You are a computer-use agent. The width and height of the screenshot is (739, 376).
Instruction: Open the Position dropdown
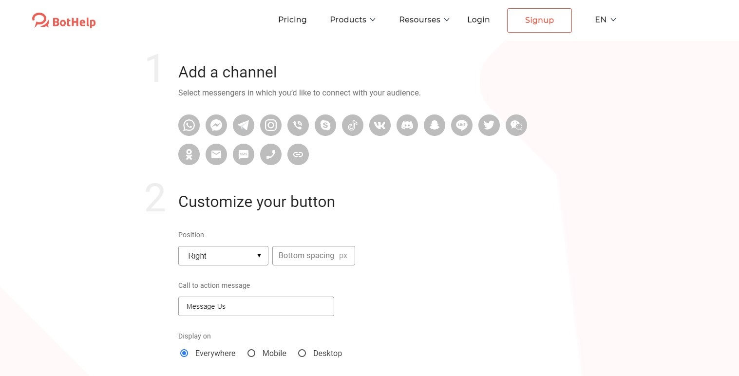(x=223, y=256)
